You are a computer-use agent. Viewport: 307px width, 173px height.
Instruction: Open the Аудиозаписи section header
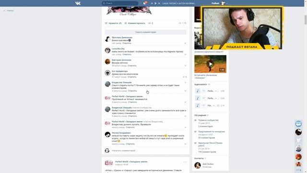coord(201,85)
